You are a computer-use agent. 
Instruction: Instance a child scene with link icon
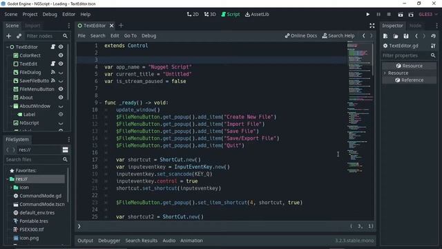point(19,36)
